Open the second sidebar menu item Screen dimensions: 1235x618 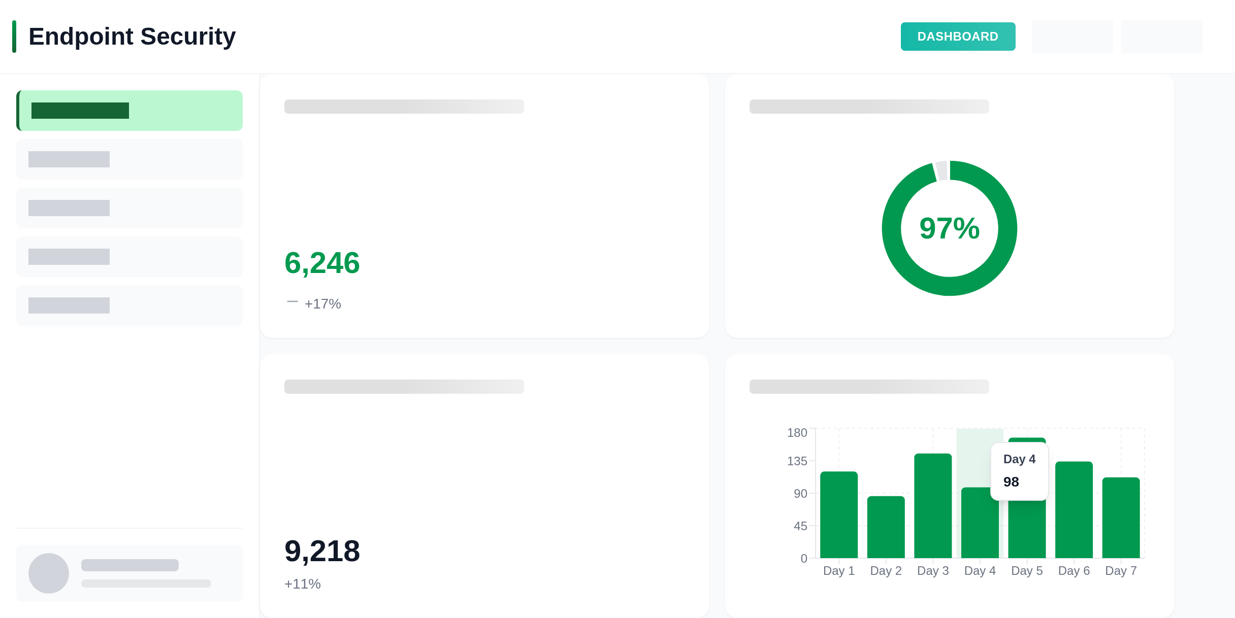129,159
